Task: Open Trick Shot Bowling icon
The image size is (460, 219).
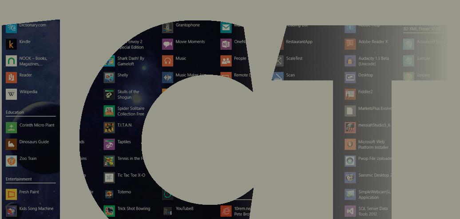Action: click(x=109, y=211)
